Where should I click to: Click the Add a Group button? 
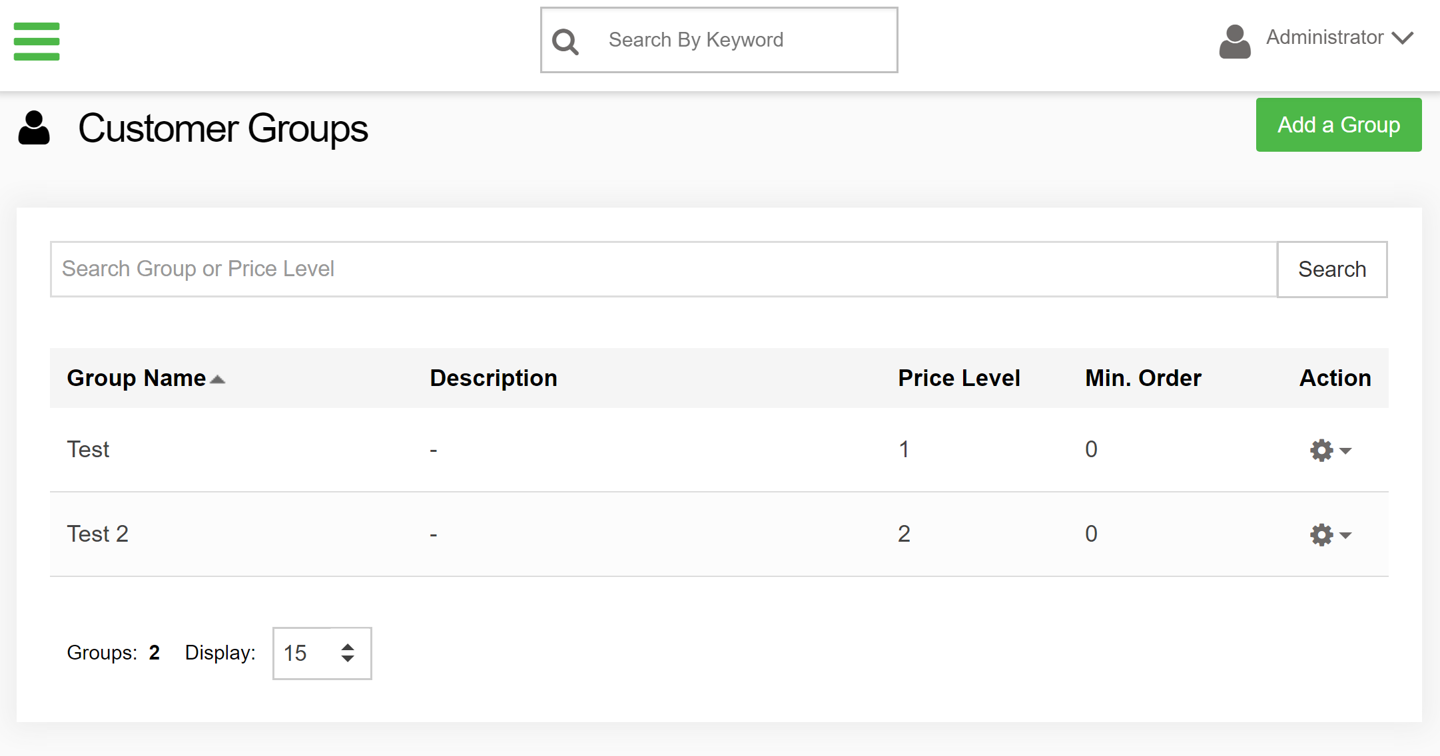pyautogui.click(x=1338, y=124)
